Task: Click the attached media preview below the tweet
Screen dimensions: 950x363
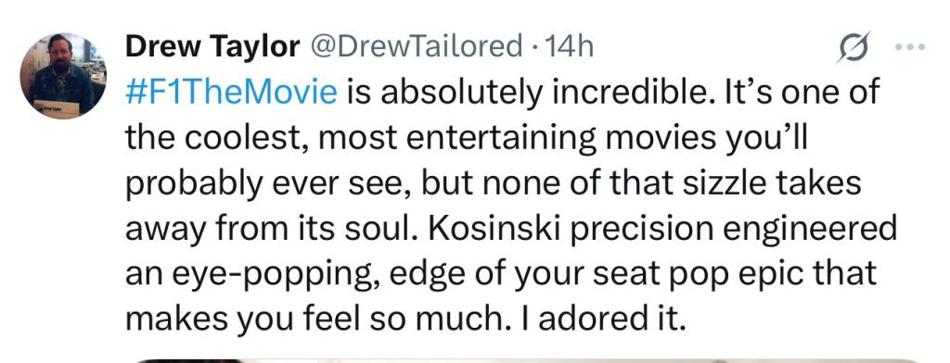Action: coord(526,360)
